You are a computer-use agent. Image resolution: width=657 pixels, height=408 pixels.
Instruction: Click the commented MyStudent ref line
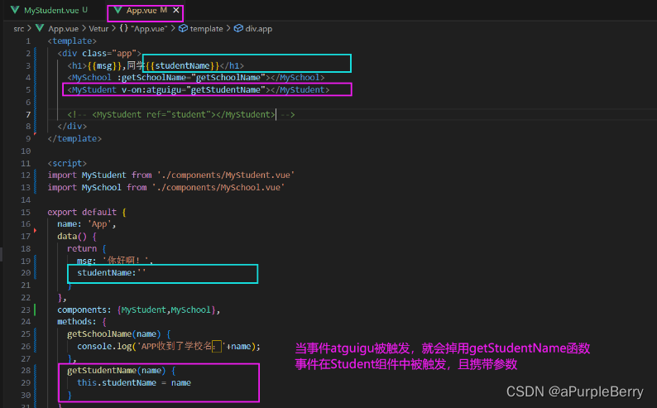[x=181, y=114]
